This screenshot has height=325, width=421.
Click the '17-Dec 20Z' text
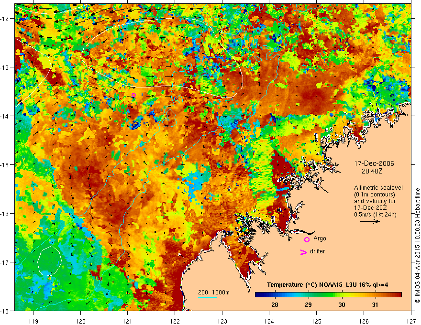point(369,208)
